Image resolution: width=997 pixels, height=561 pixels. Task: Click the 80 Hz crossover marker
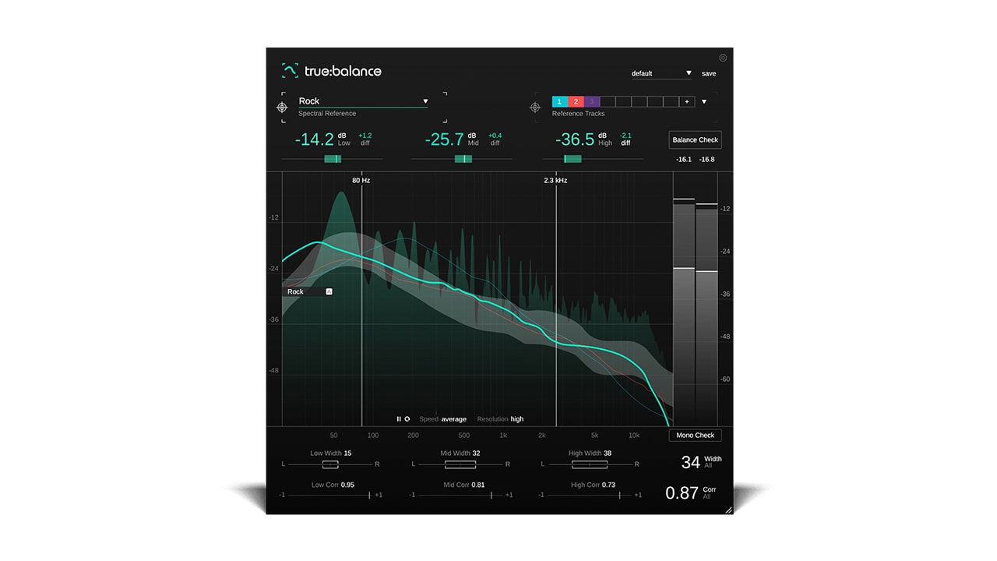point(361,180)
